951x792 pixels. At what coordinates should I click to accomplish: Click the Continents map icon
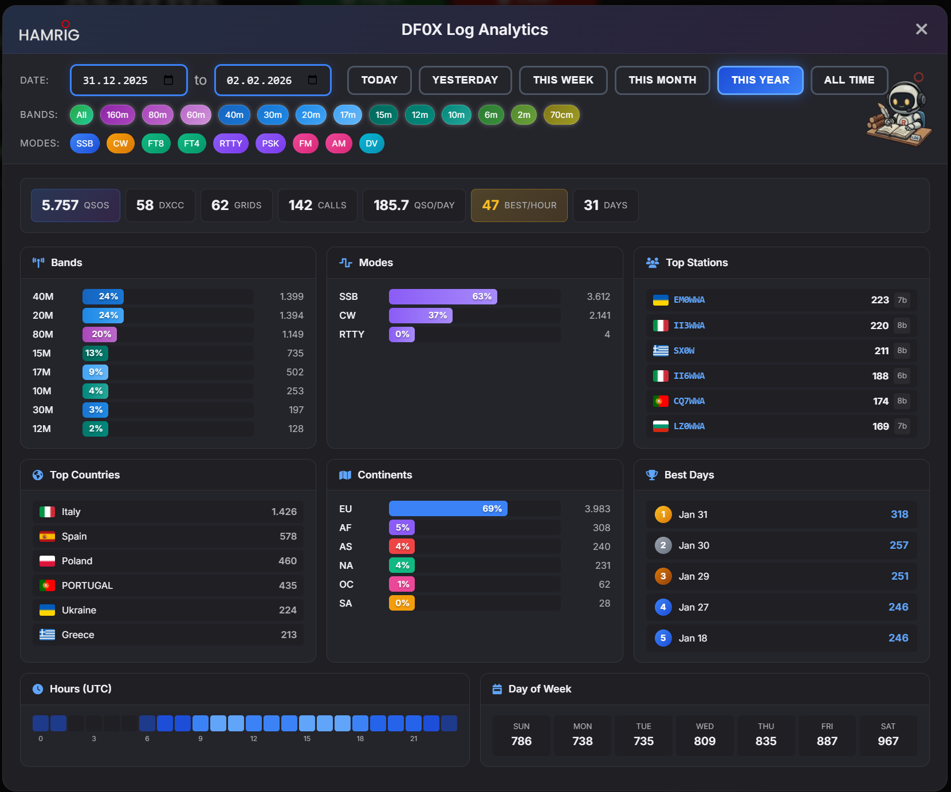(x=345, y=475)
